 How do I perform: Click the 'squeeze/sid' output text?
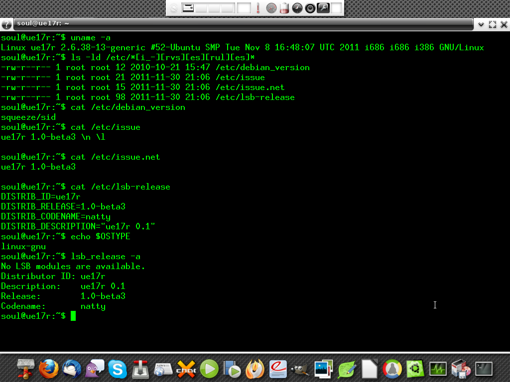(x=28, y=117)
